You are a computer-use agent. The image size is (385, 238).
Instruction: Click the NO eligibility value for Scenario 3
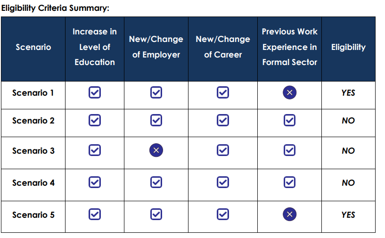[x=348, y=150]
